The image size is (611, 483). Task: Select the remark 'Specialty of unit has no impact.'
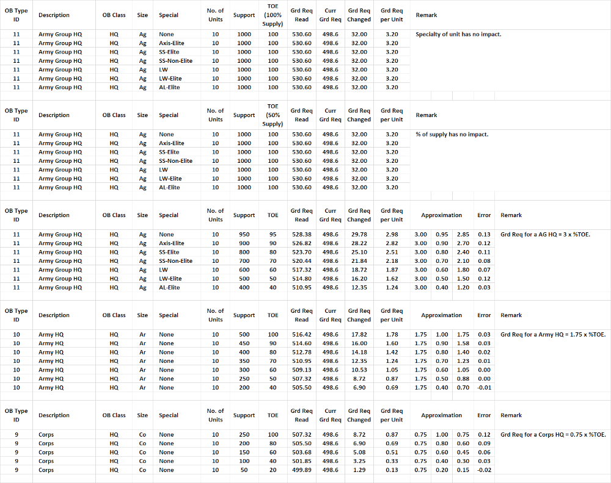(x=458, y=34)
